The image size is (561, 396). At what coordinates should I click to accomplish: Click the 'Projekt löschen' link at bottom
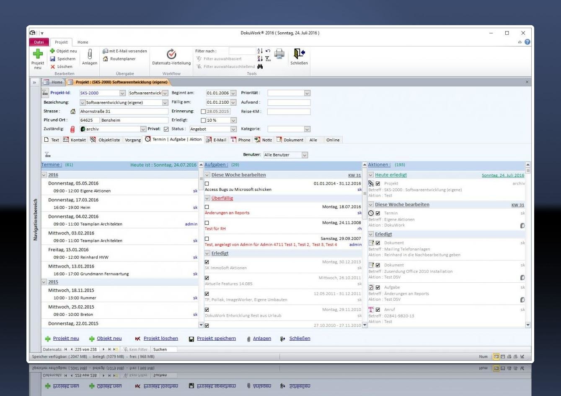pyautogui.click(x=160, y=339)
